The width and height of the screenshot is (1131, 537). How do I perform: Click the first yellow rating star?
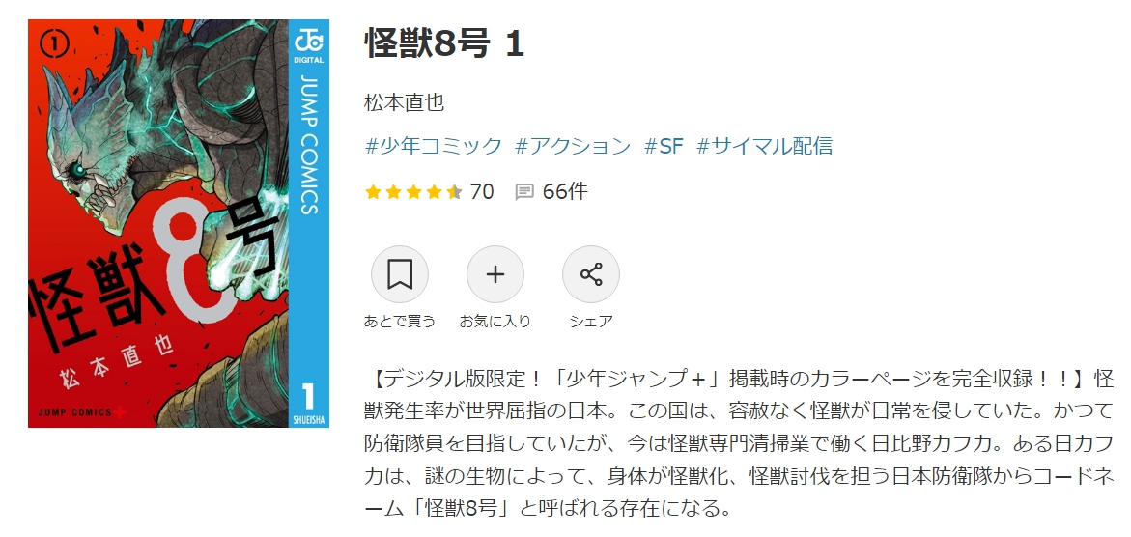pyautogui.click(x=373, y=192)
